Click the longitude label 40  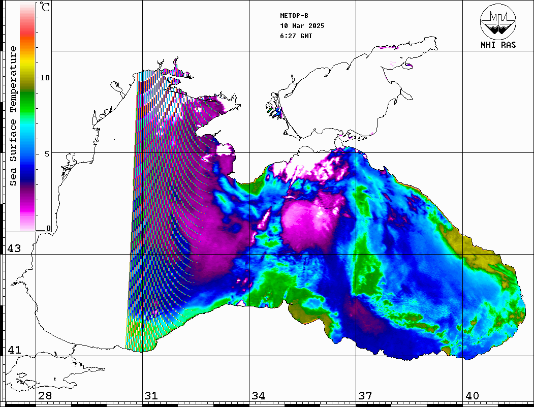point(472,396)
